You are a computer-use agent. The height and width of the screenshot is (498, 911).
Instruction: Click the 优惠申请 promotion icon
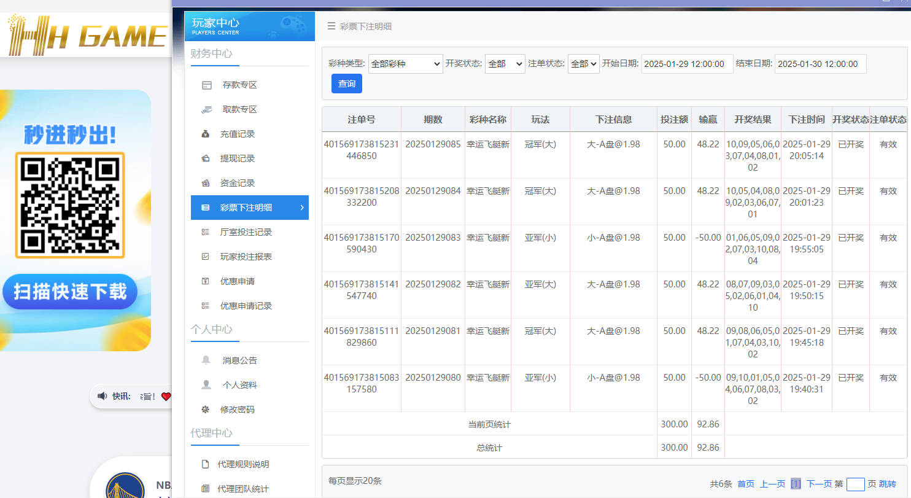click(206, 281)
